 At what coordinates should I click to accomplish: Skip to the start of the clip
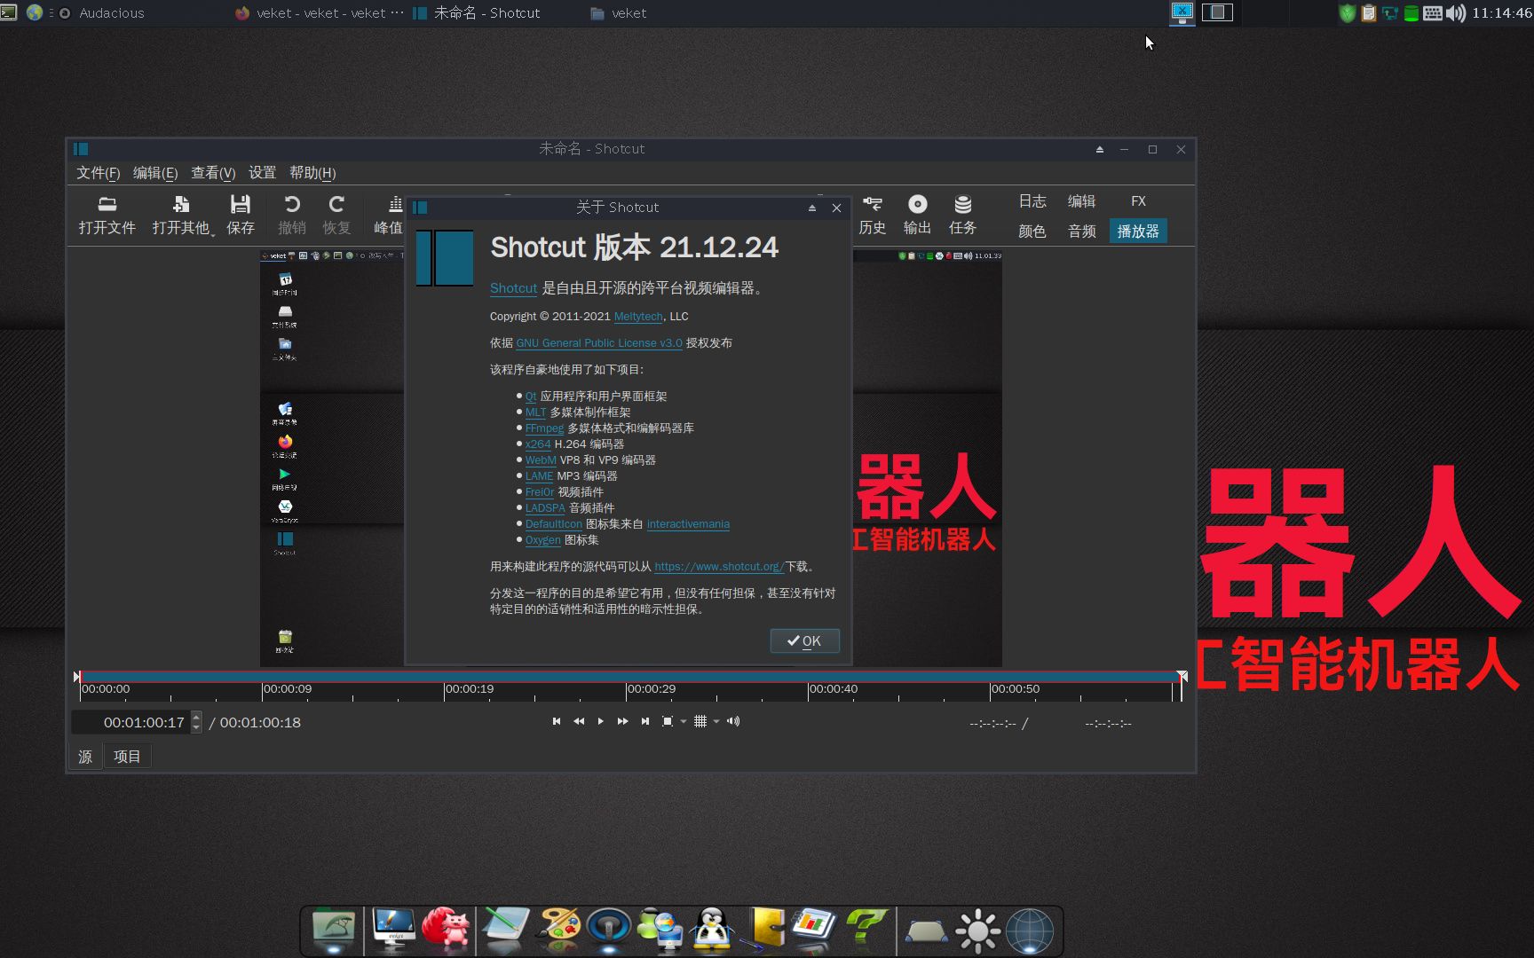(557, 721)
